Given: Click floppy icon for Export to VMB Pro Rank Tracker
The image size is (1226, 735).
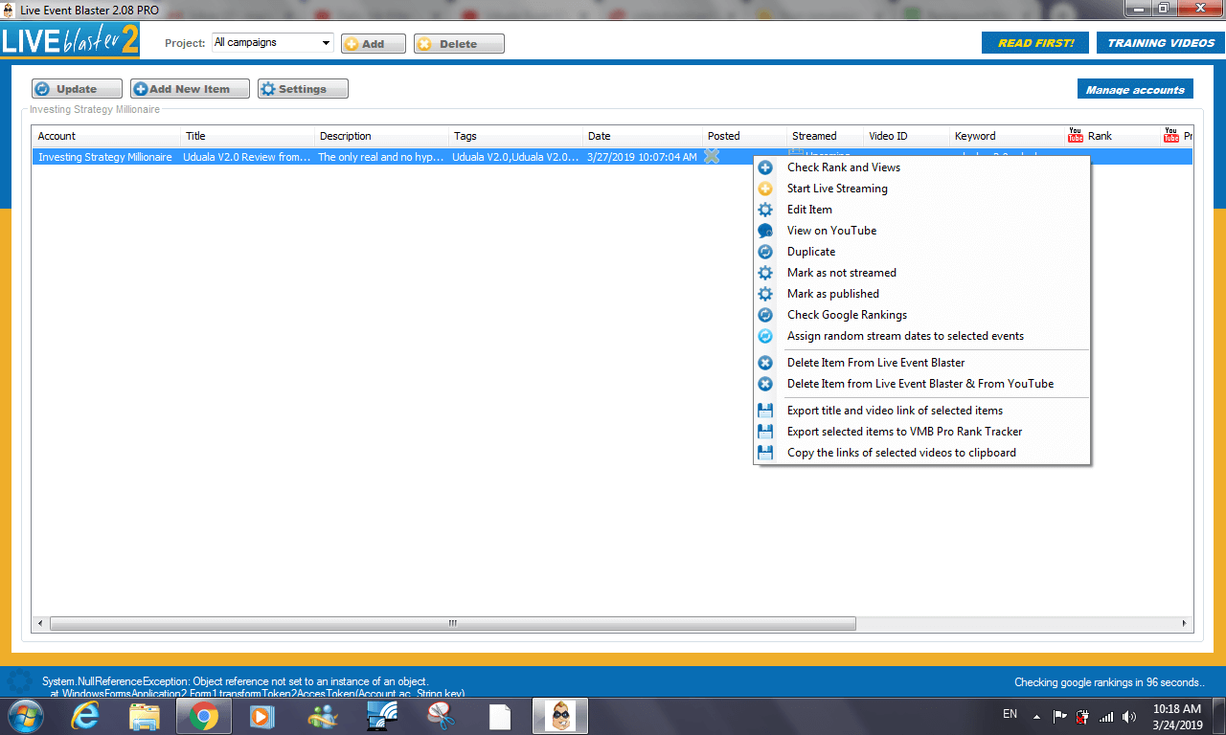Looking at the screenshot, I should coord(765,432).
